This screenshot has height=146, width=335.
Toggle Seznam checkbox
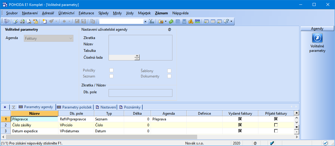click(x=111, y=76)
